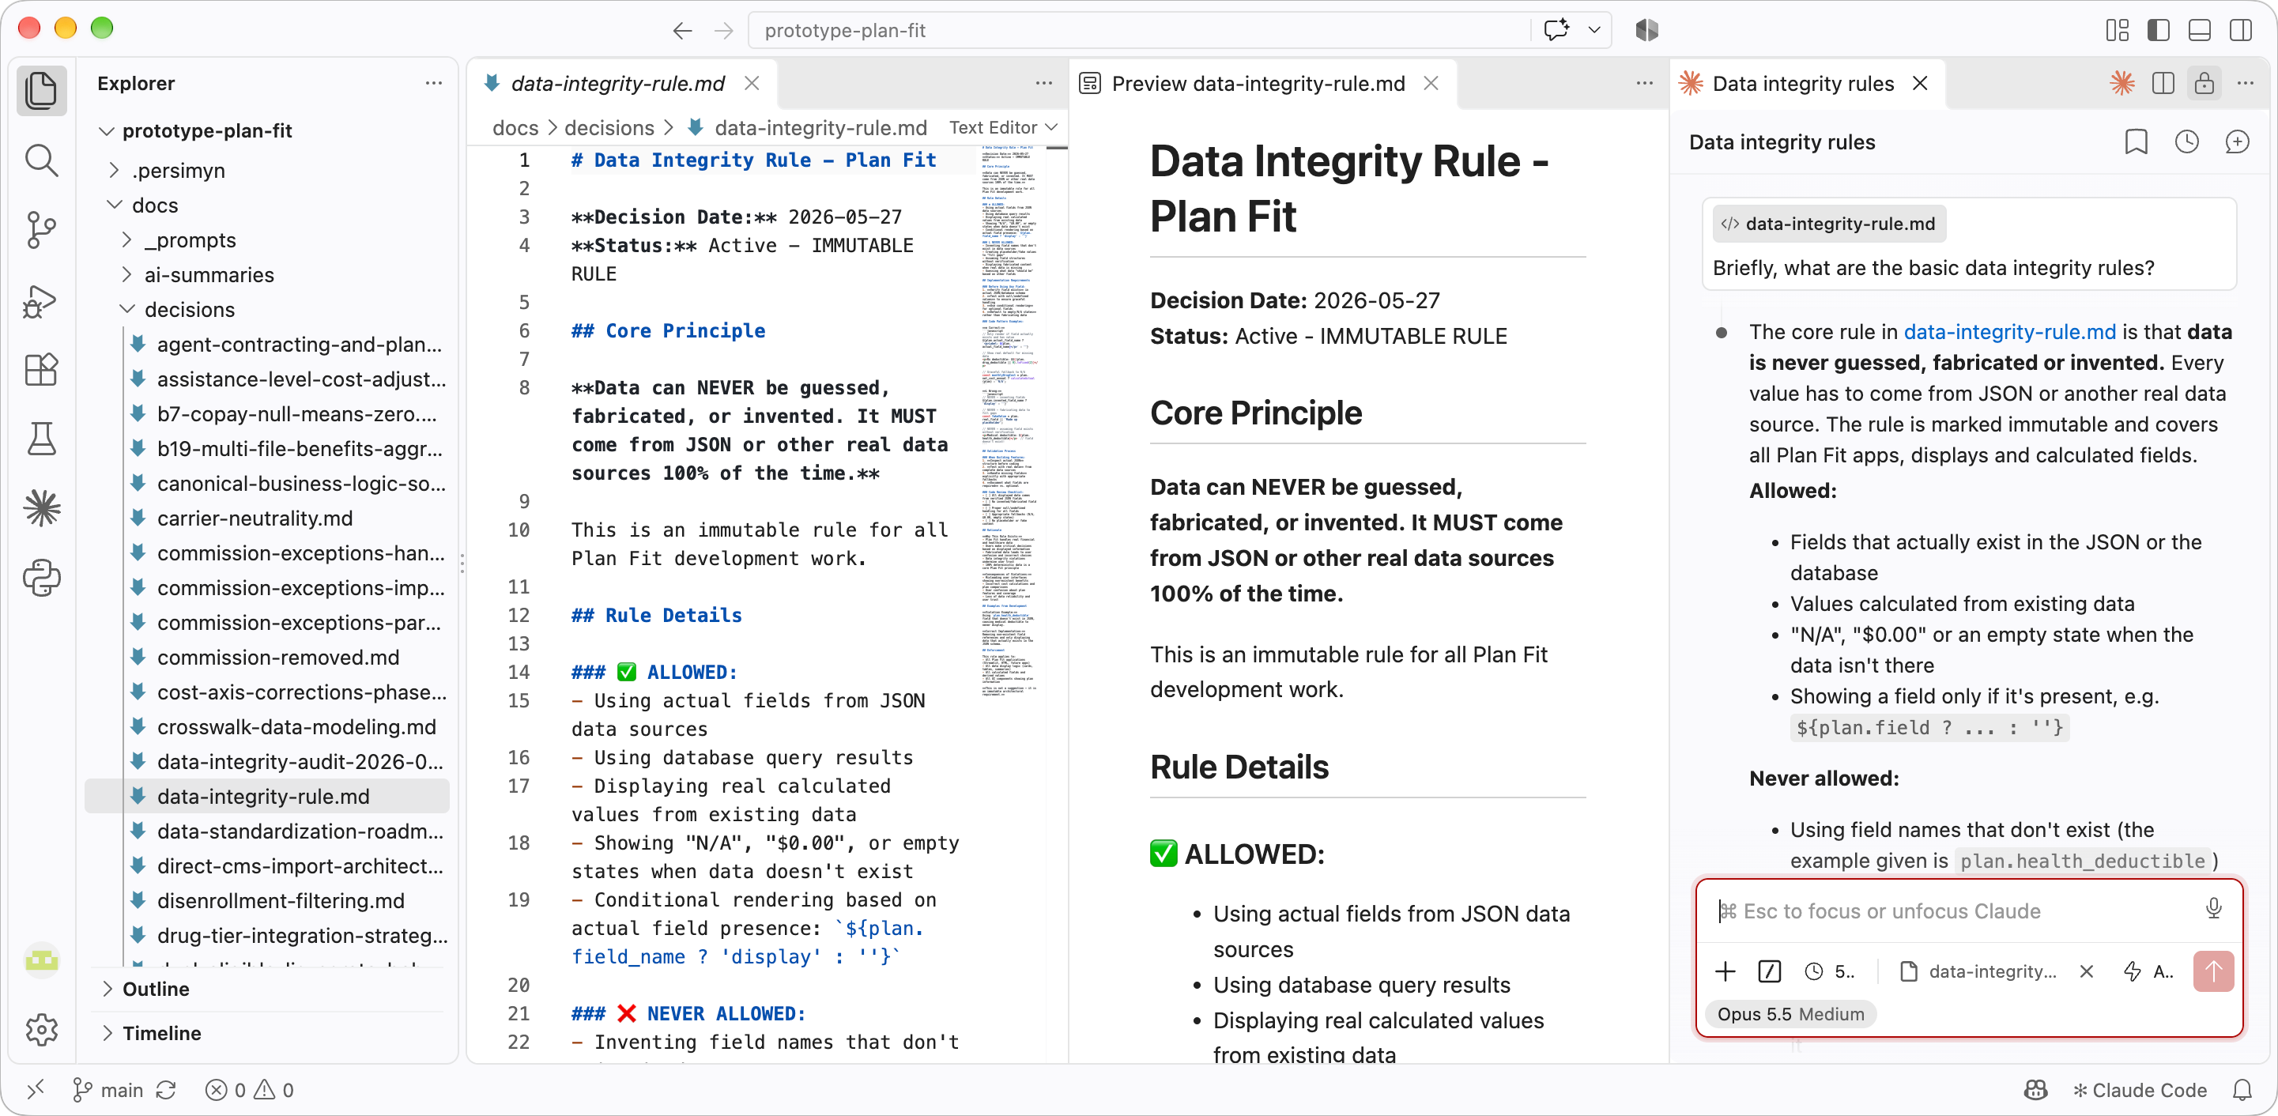Send the message with the arrow button
Viewport: 2278px width, 1116px height.
click(x=2213, y=971)
